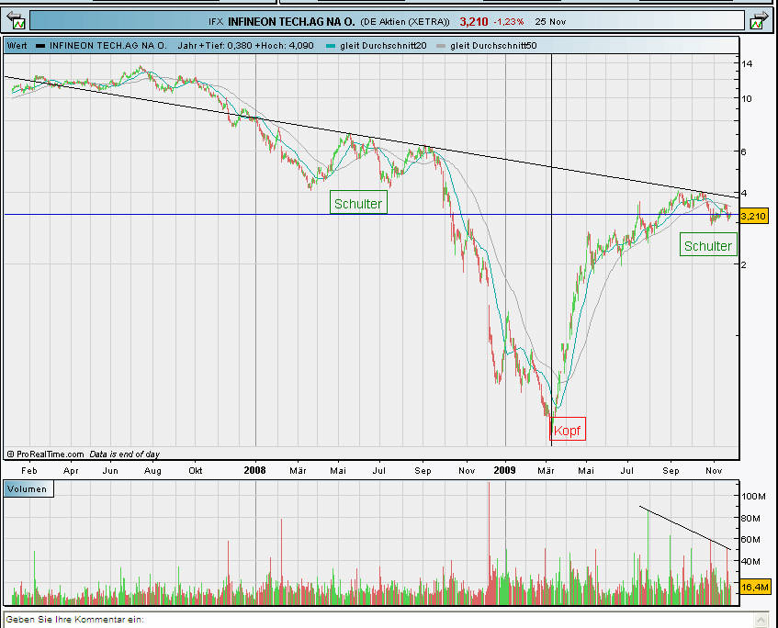Viewport: 778px width, 628px height.
Task: Select the Wert label in chart legend
Action: [17, 46]
